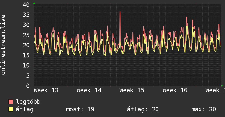
Task: Click the green arrow atop the y-axis
Action: [34, 3]
